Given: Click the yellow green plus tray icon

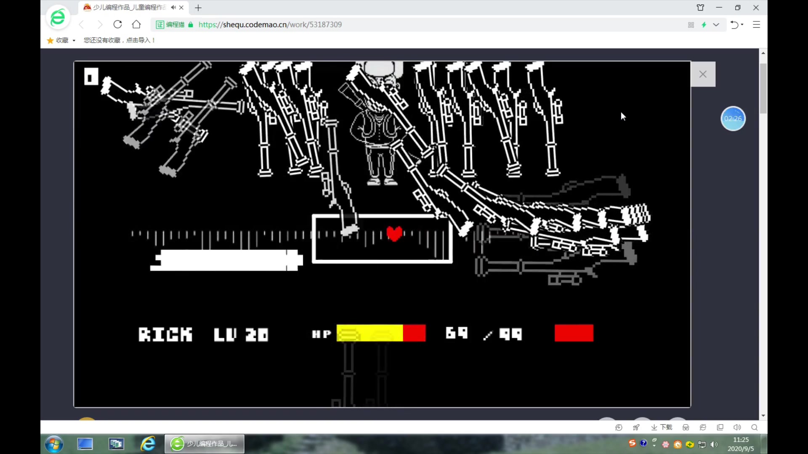Looking at the screenshot, I should [690, 444].
